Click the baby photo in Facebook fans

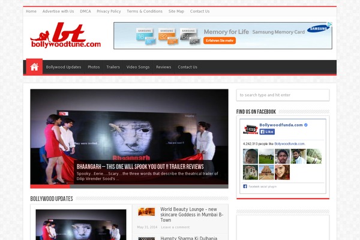(250, 156)
